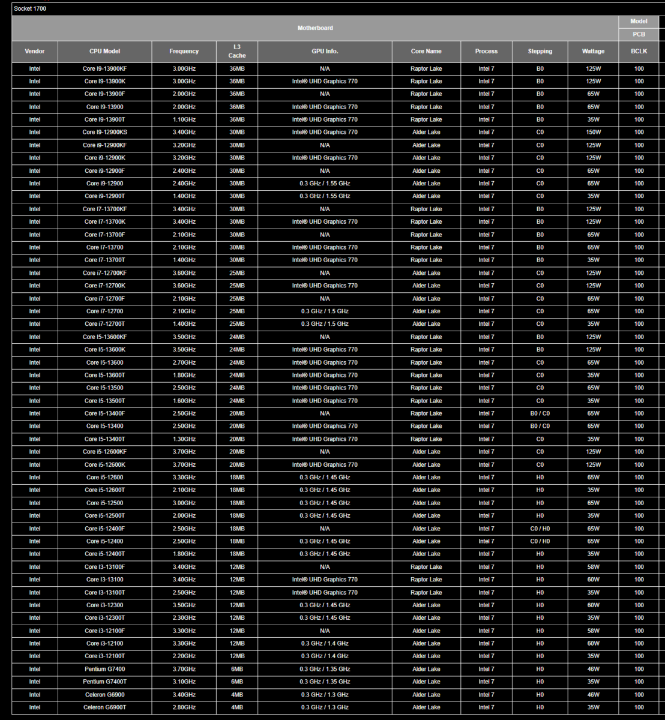The image size is (665, 720).
Task: Click the '2.70GHz' frequency cell
Action: pyautogui.click(x=184, y=362)
